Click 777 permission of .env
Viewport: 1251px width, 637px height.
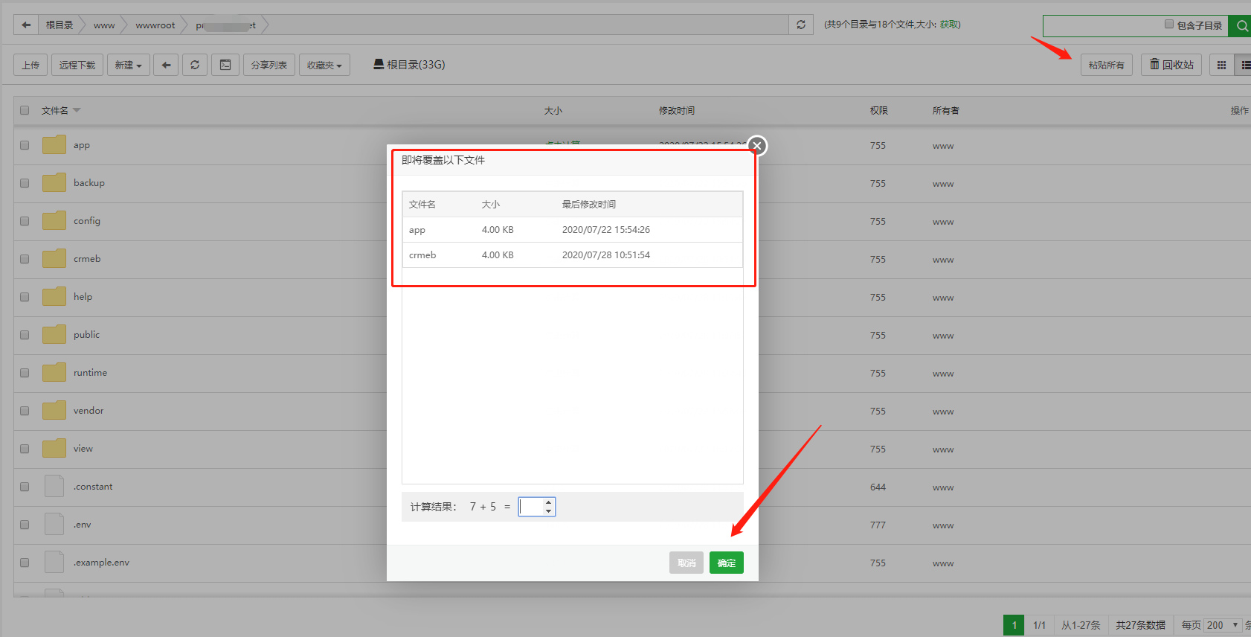coord(878,525)
